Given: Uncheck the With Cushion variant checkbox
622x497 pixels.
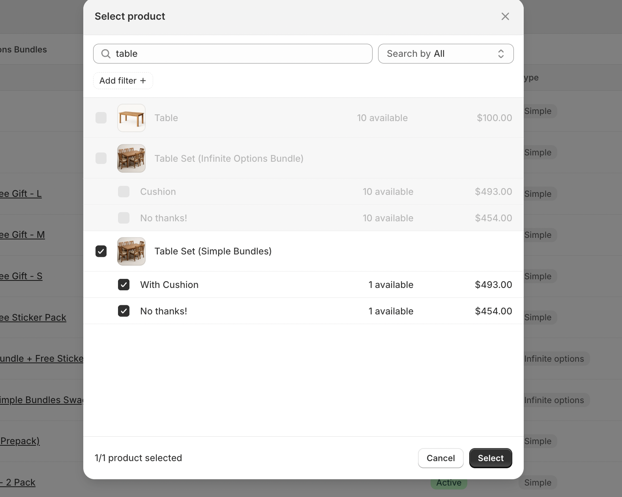Looking at the screenshot, I should point(124,285).
